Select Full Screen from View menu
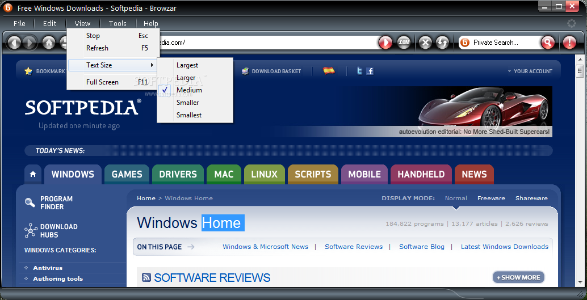 click(113, 82)
